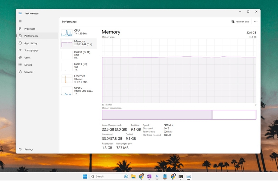The width and height of the screenshot is (278, 181).
Task: Open Photoshop from the taskbar
Action: (157, 176)
